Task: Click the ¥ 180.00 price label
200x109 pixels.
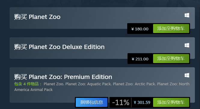Action: point(140,29)
